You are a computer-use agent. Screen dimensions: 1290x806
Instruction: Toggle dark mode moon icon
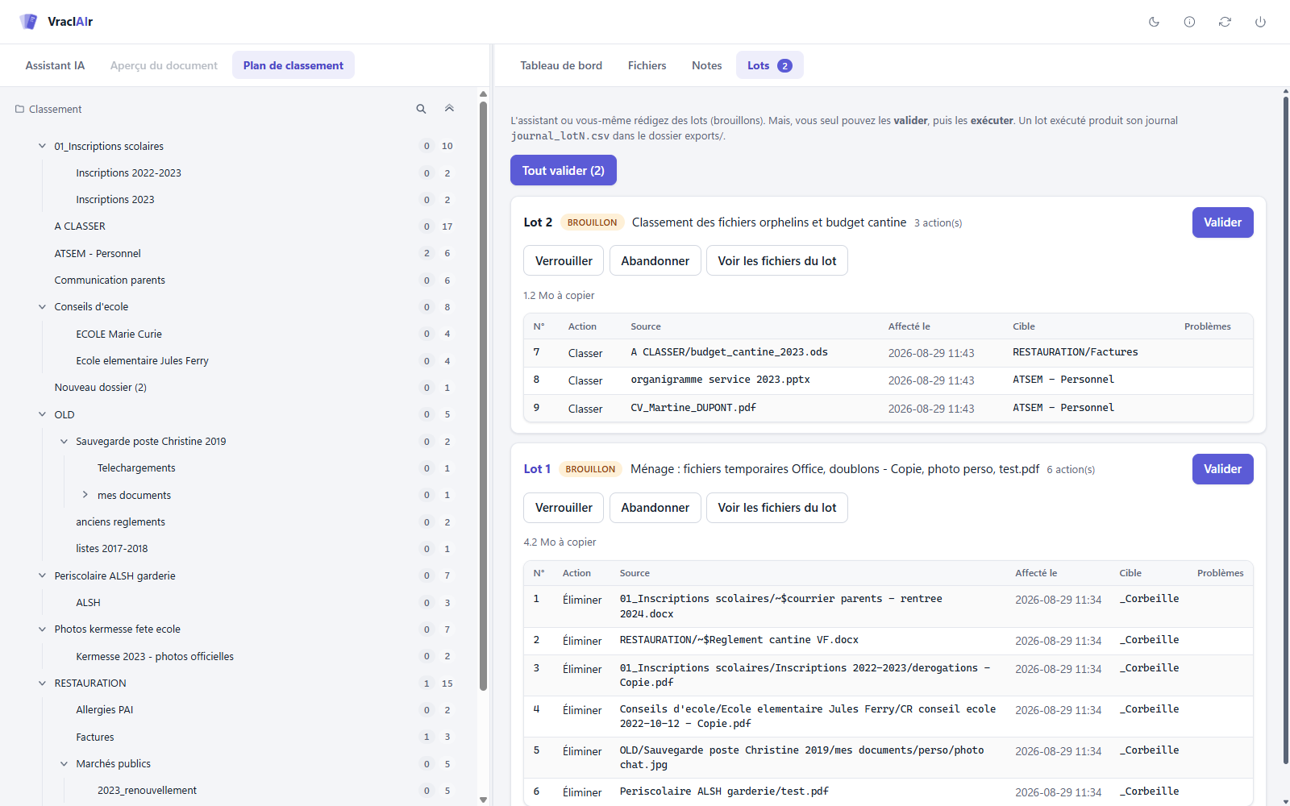1154,22
